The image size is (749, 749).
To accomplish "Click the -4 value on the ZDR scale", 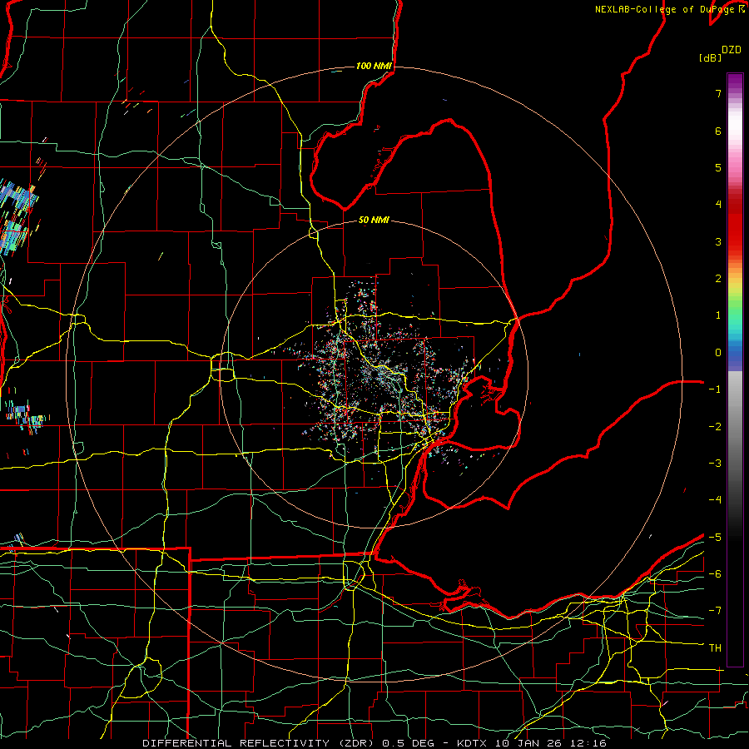I will point(715,500).
